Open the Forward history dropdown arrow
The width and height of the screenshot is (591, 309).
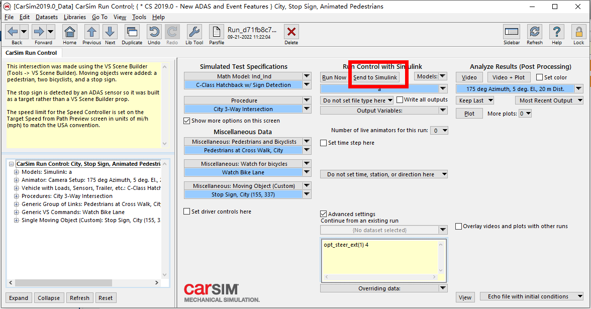click(50, 32)
